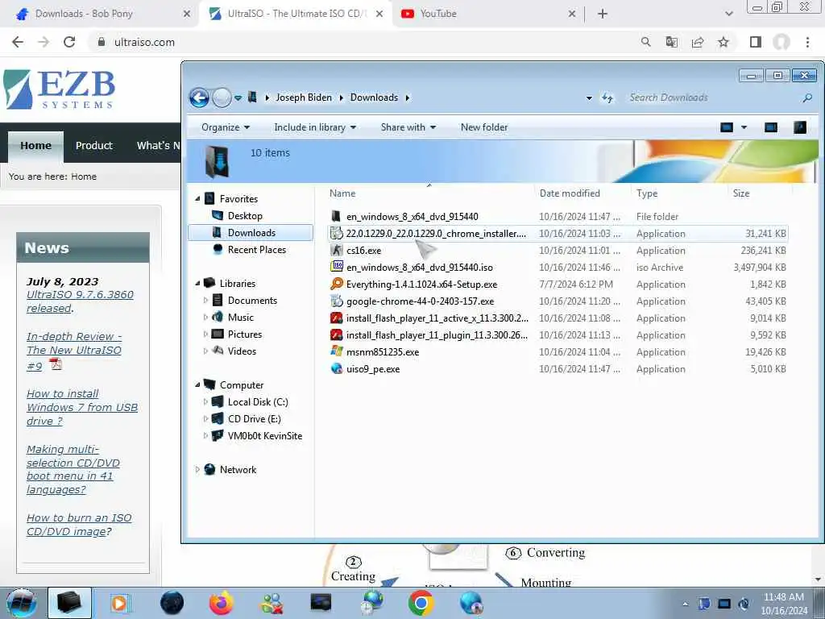Toggle the preview pane icon

point(771,127)
